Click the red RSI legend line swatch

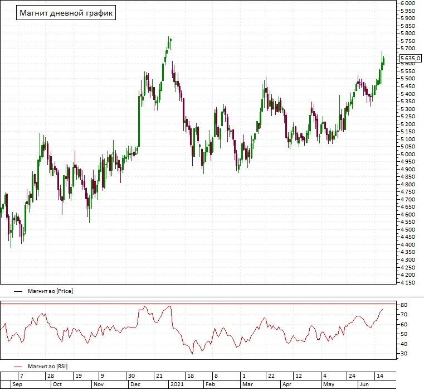(x=18, y=367)
